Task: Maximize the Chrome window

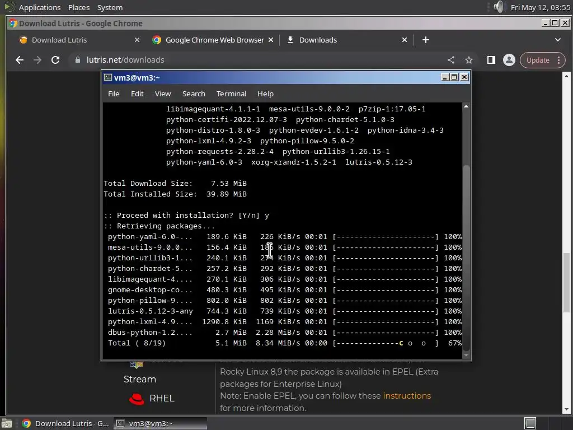Action: click(x=555, y=23)
